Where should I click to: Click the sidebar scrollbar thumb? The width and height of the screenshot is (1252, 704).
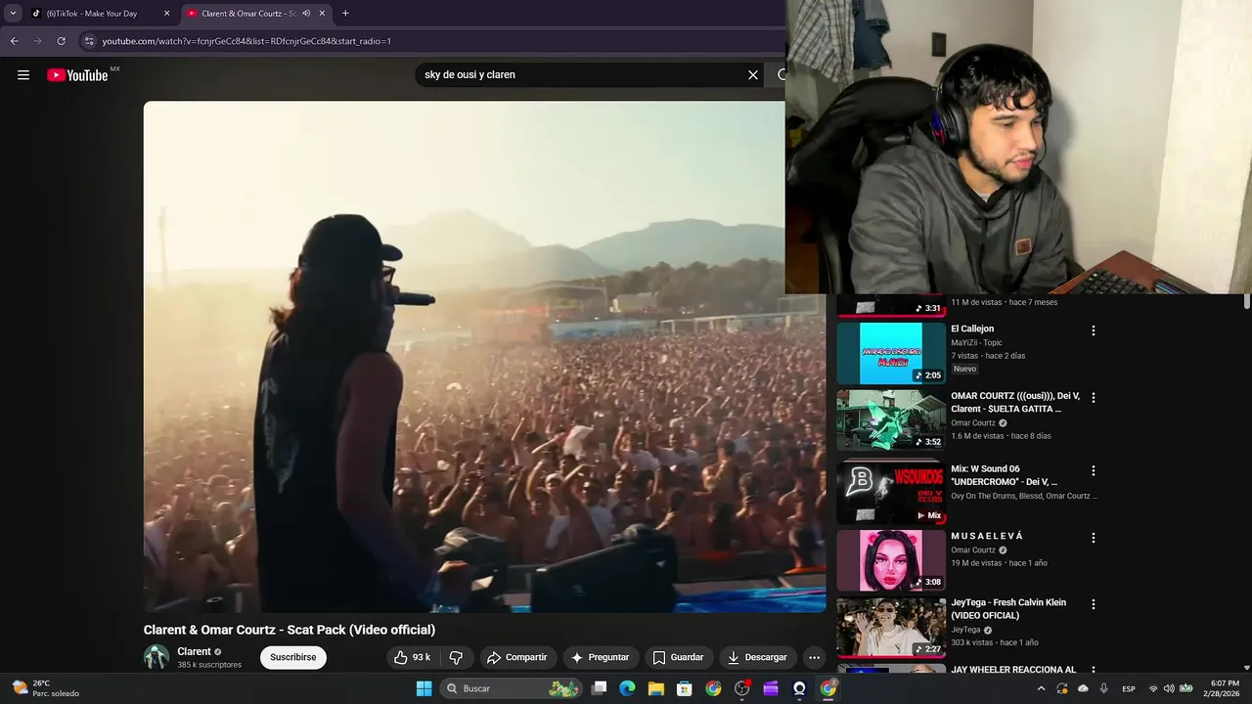coord(1246,303)
